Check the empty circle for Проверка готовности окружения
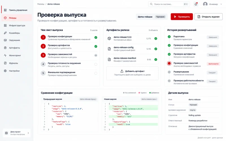Screen dimensions: 226x141 pyautogui.click(x=96, y=64)
